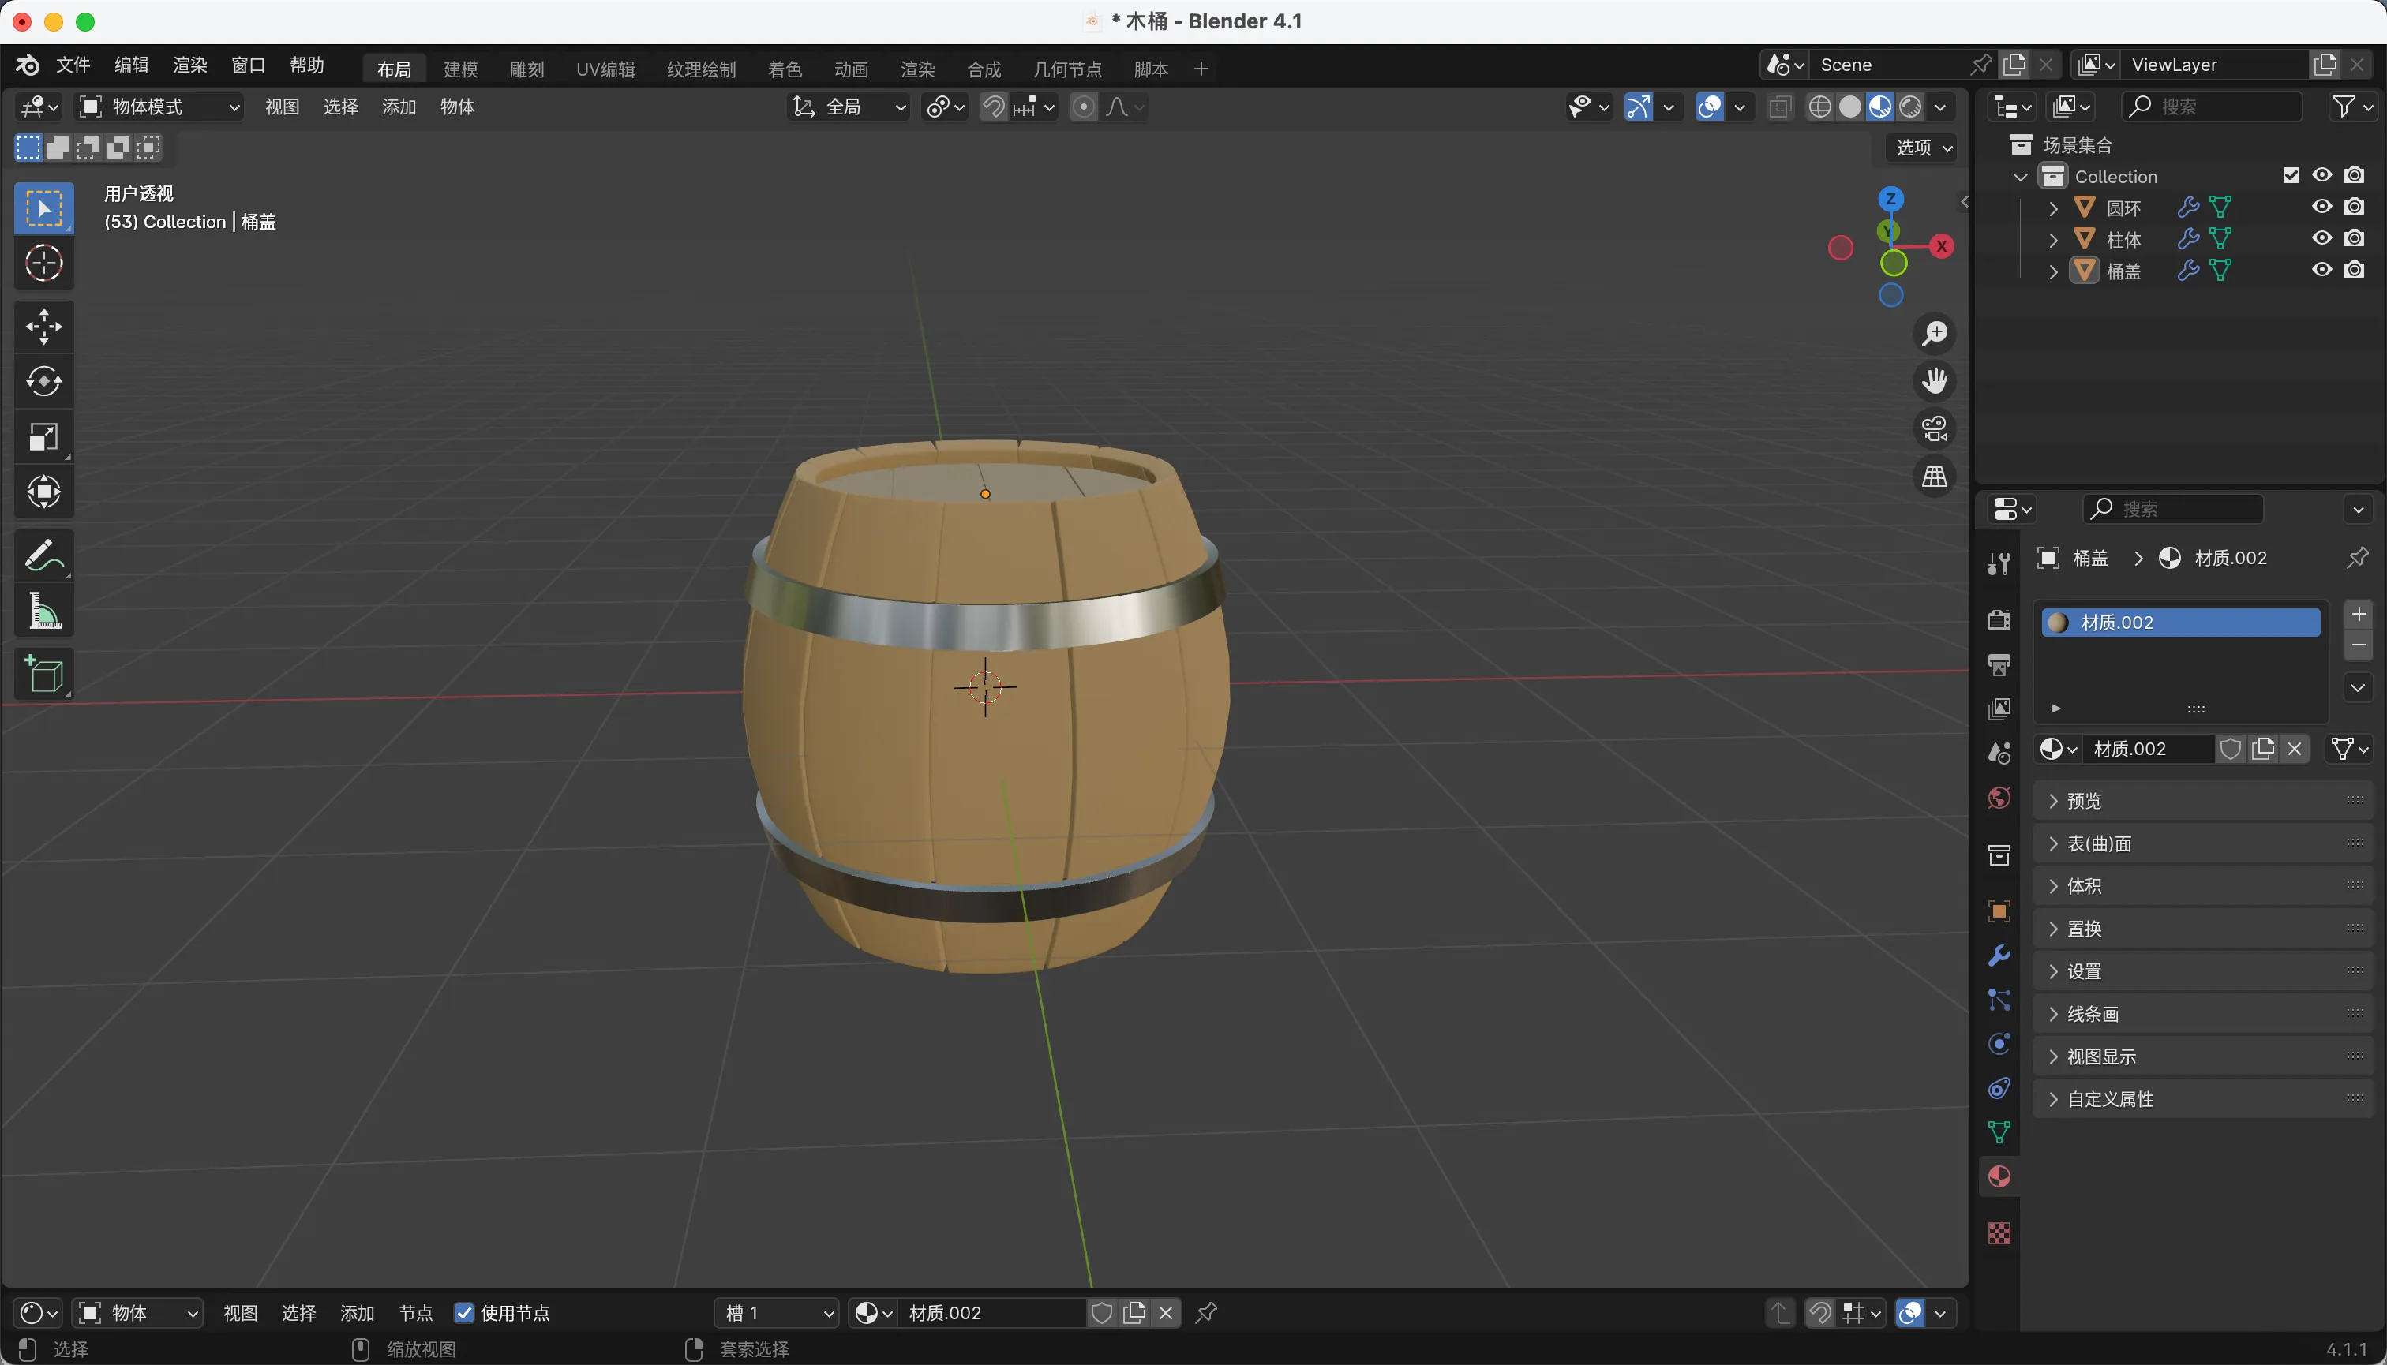Activate the Annotate pencil tool
Viewport: 2387px width, 1365px height.
coord(43,556)
